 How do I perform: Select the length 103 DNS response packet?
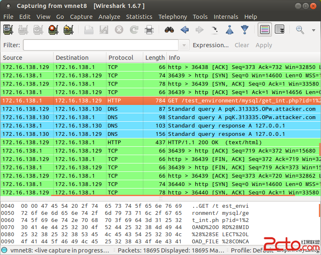[160, 126]
